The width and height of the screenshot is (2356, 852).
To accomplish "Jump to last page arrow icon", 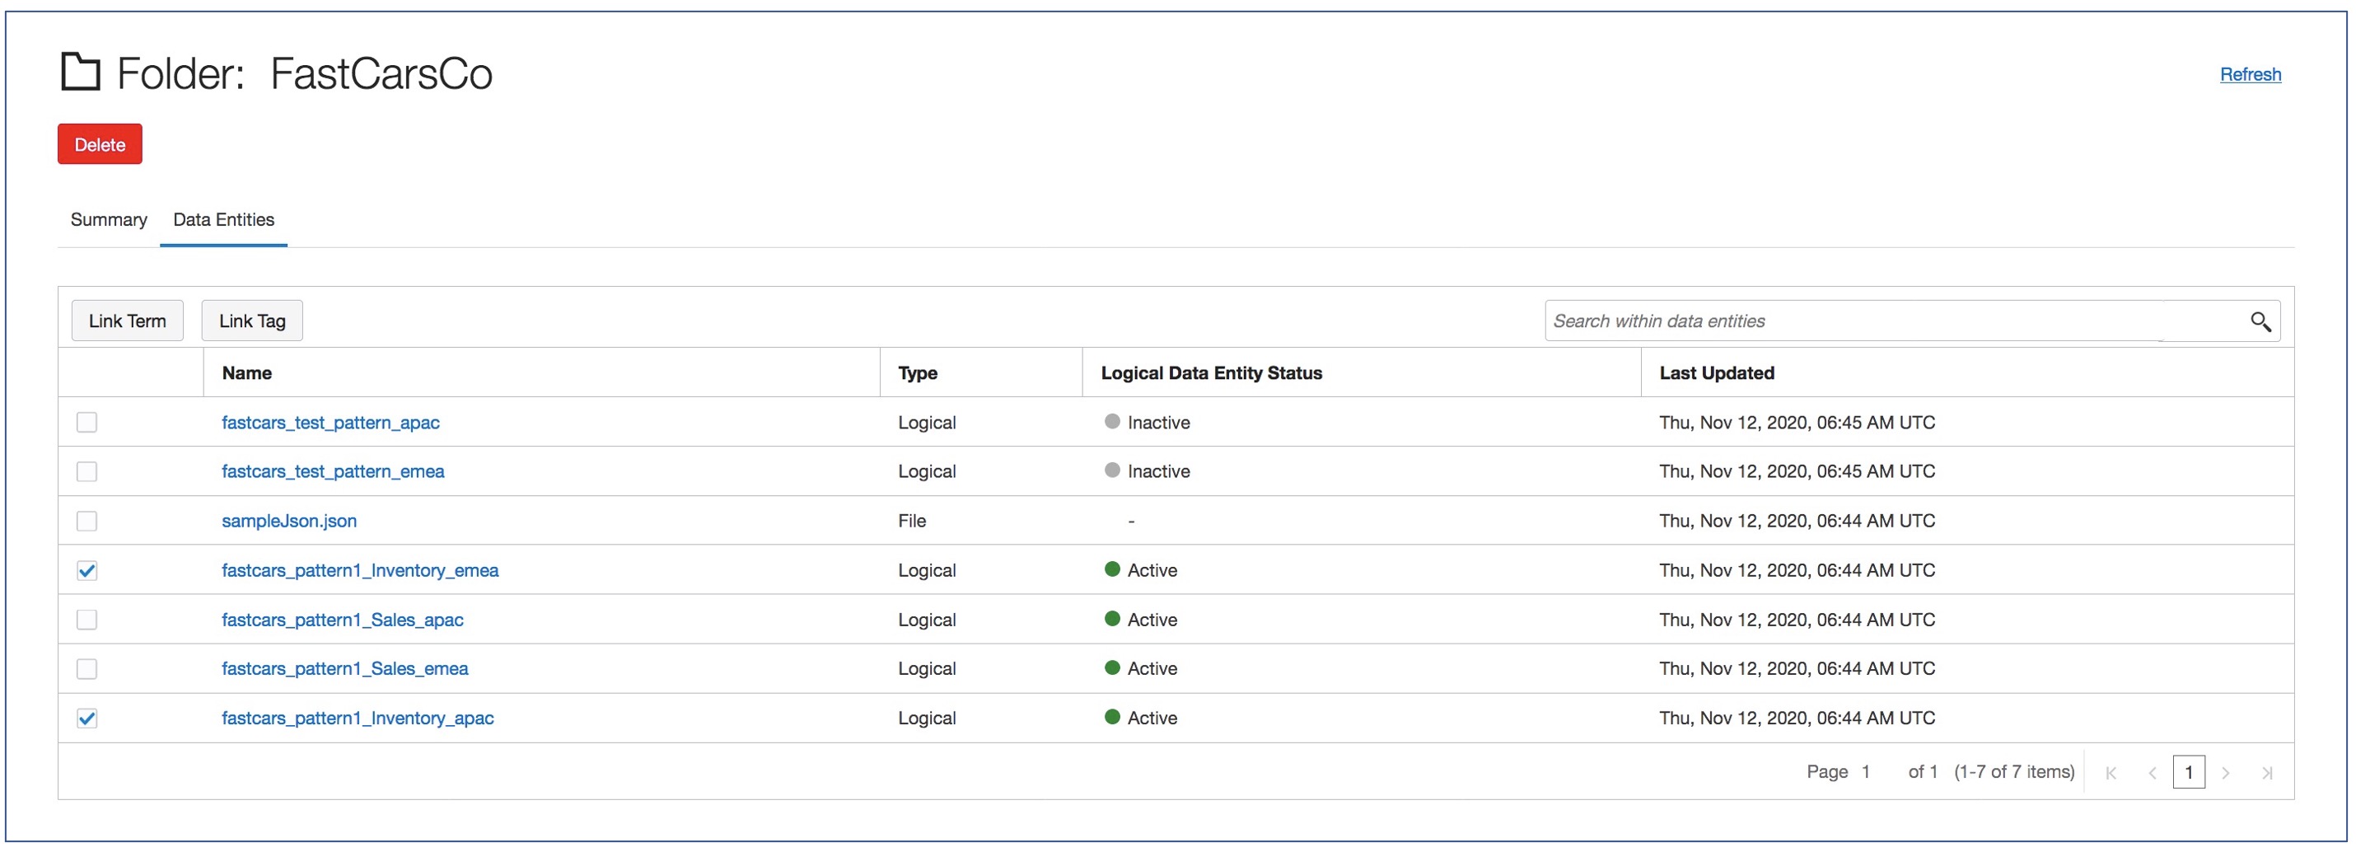I will pyautogui.click(x=2267, y=773).
